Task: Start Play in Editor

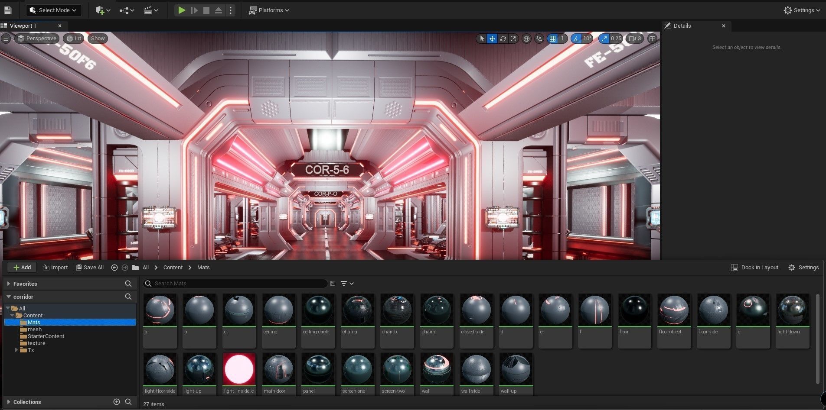Action: [182, 10]
